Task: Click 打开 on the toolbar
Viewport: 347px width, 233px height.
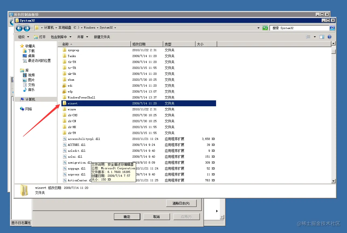Action: [40, 37]
